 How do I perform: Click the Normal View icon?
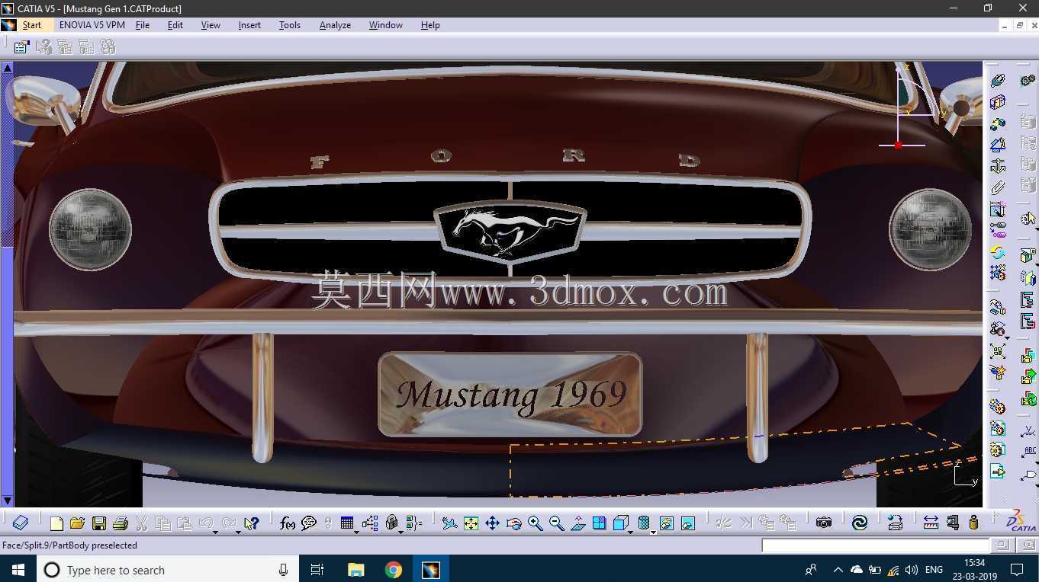tap(577, 523)
